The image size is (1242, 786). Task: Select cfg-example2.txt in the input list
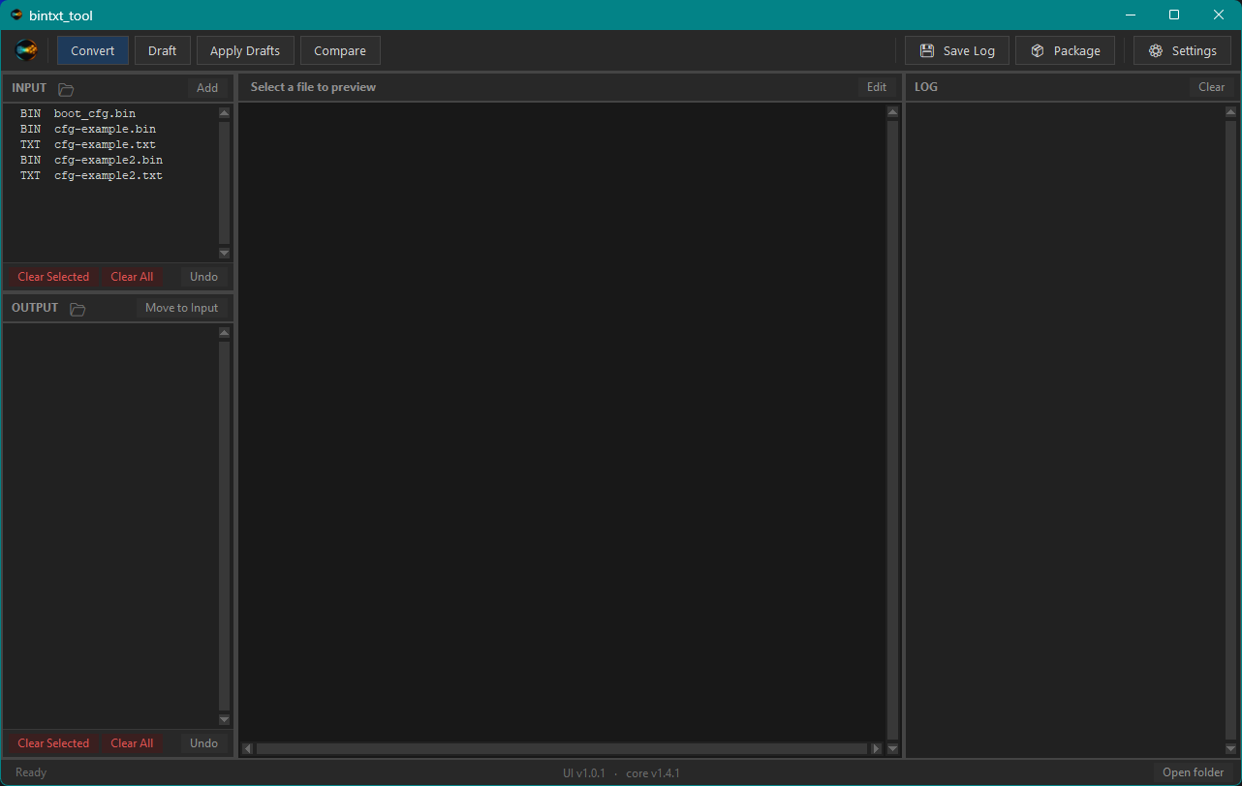tap(110, 175)
